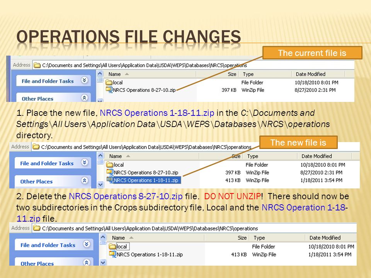The width and height of the screenshot is (371, 278).
Task: Collapse Other Places panel in middle window
Action: click(85, 181)
